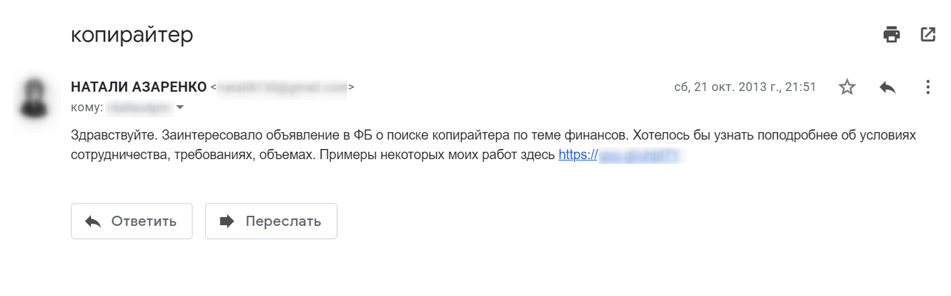Star the message from НАТАЛИ АЗАРЕНКО
The image size is (951, 296).
(847, 87)
